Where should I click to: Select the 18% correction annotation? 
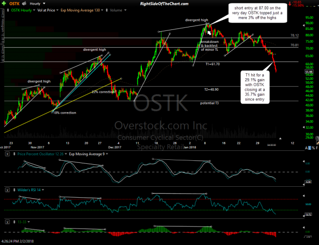coord(64,113)
